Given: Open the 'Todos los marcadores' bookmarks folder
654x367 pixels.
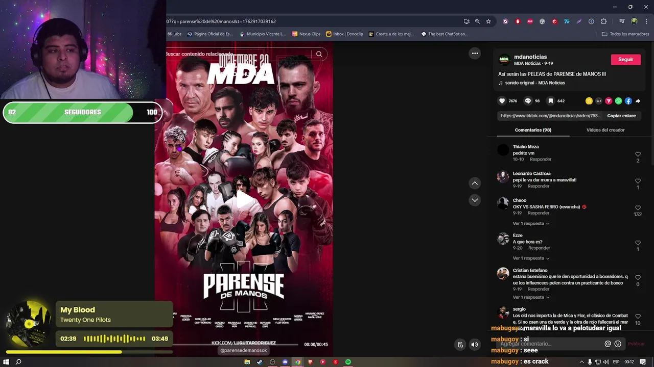Looking at the screenshot, I should (625, 34).
